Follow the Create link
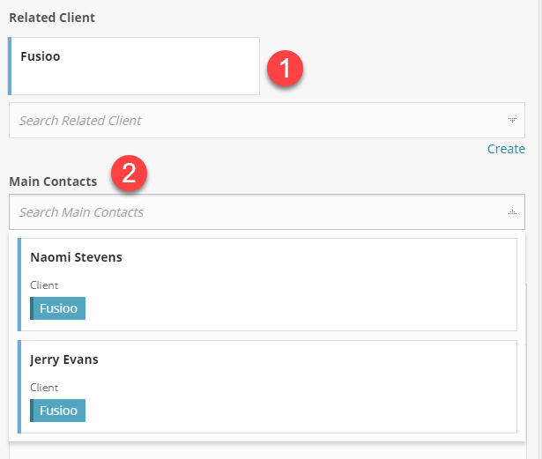 click(506, 149)
